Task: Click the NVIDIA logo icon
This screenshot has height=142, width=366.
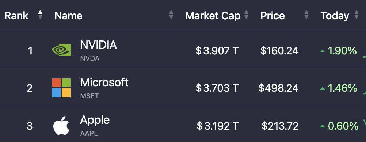Action: (x=61, y=50)
